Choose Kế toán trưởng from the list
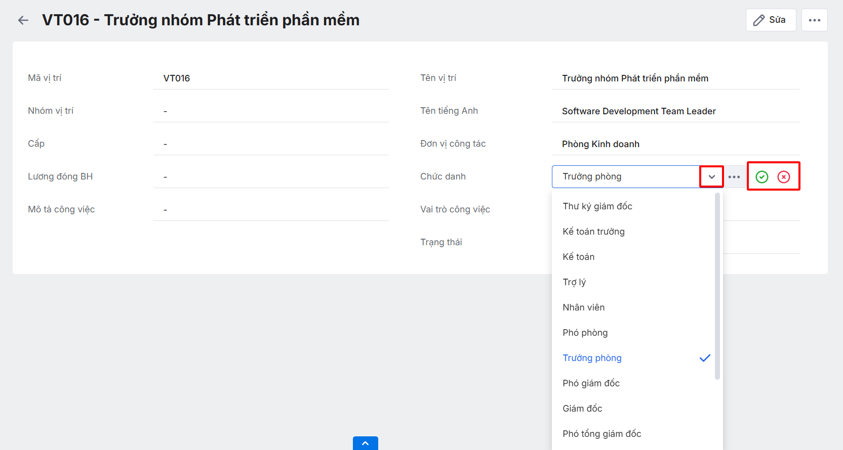843x450 pixels. point(593,232)
